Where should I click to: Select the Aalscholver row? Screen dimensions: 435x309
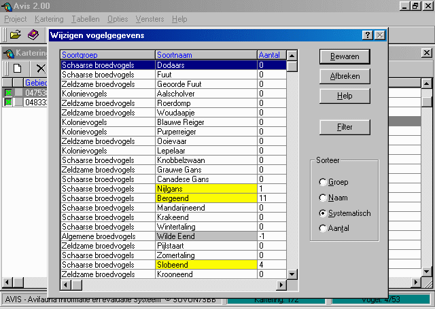(x=173, y=94)
